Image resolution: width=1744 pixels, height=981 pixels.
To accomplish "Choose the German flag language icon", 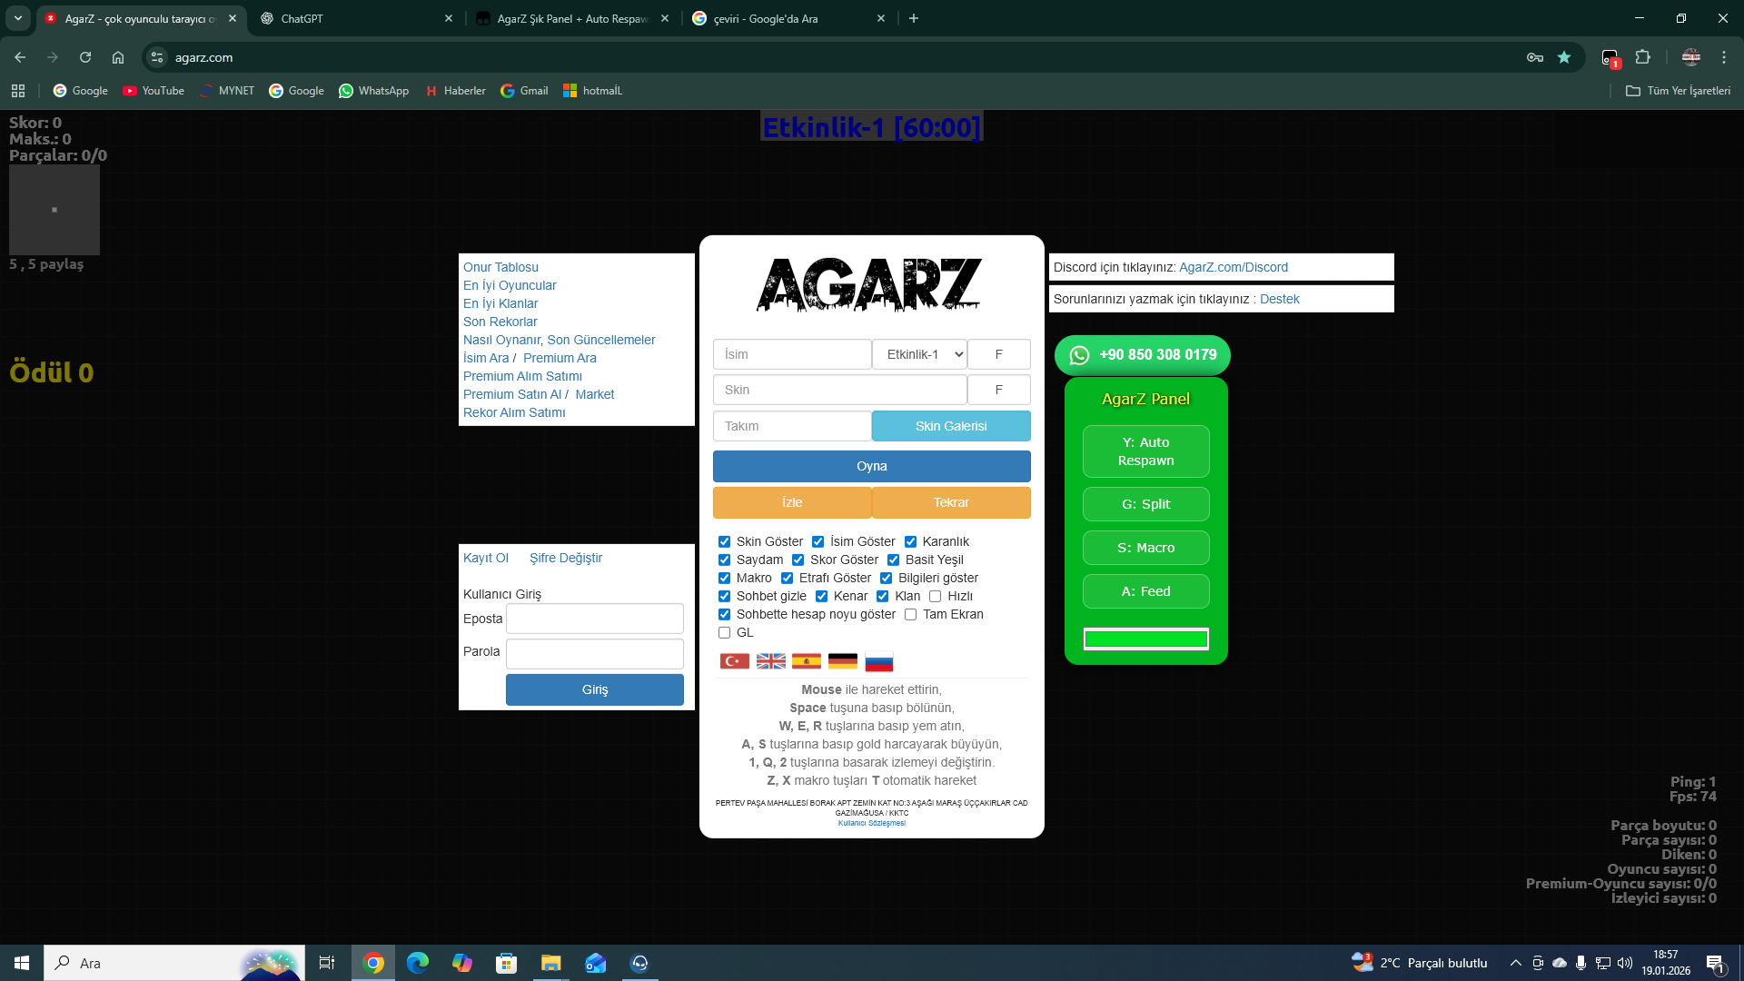I will tap(843, 661).
